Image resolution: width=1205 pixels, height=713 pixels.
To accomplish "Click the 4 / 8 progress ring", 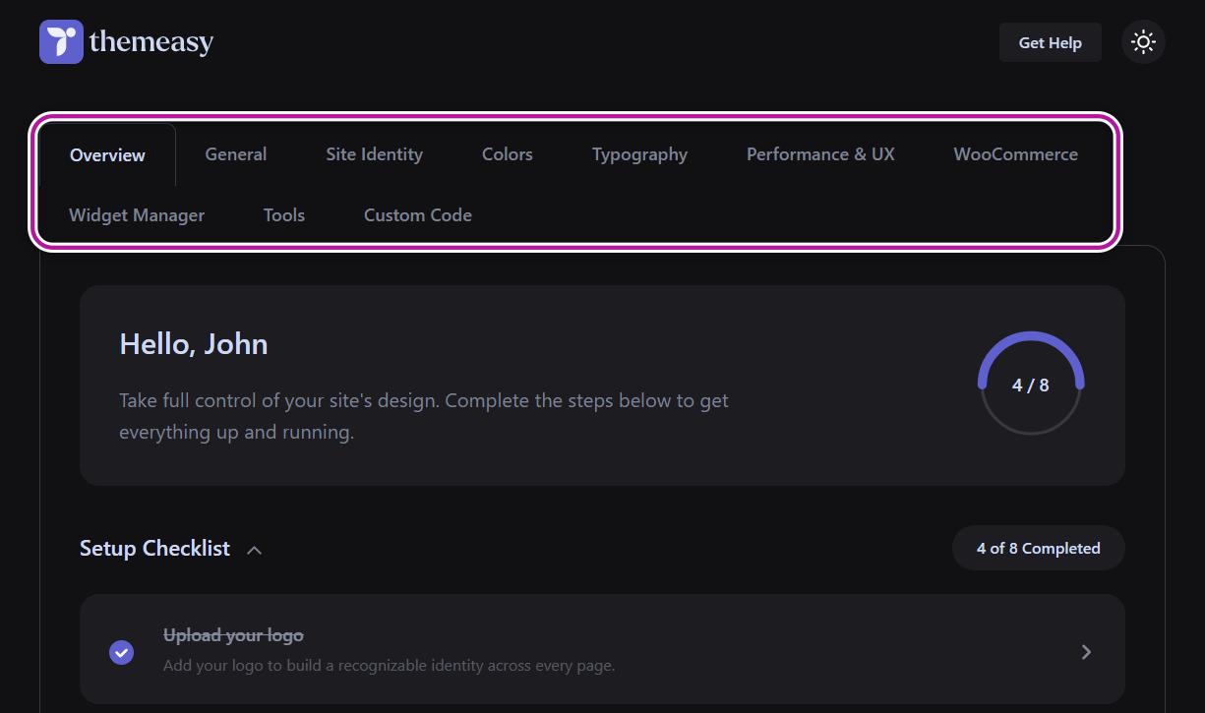I will click(1031, 385).
